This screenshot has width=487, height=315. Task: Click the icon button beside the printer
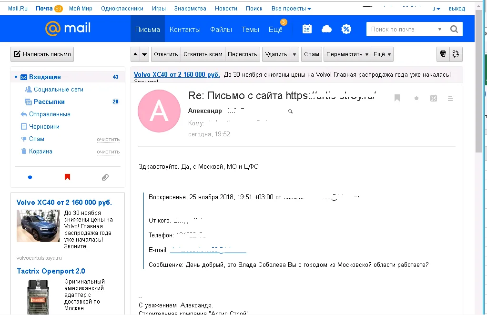click(x=456, y=54)
